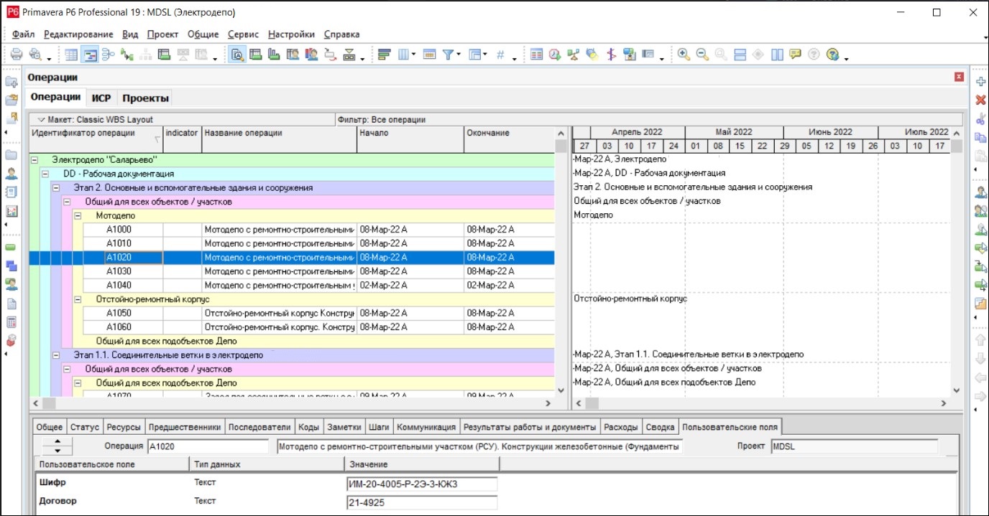Zoom in on the Gantt timescale
Viewport: 989px width, 516px height.
click(x=684, y=55)
